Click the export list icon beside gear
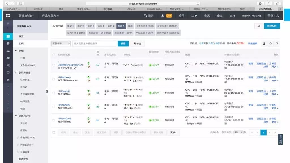The image size is (290, 163). (264, 44)
